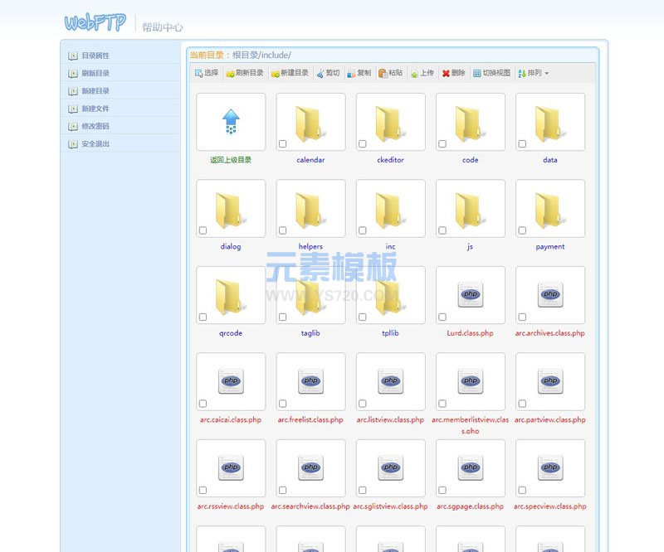The height and width of the screenshot is (552, 664).
Task: Choose 新建目录 in the left sidebar
Action: (x=95, y=91)
